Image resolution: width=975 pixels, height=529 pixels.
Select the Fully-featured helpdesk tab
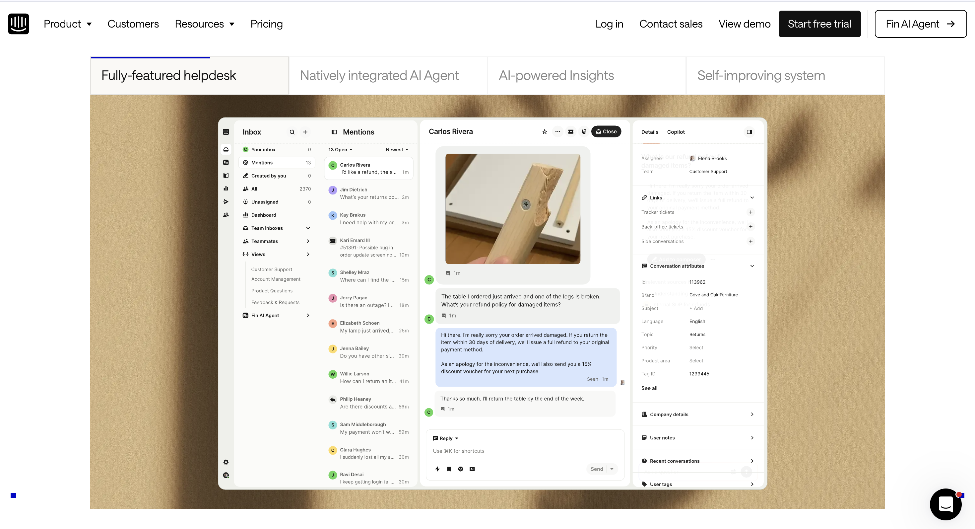[x=189, y=75]
